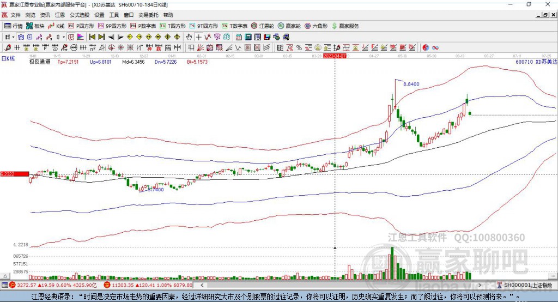Open the 行情 quotes view
This screenshot has width=558, height=302.
click(14, 26)
